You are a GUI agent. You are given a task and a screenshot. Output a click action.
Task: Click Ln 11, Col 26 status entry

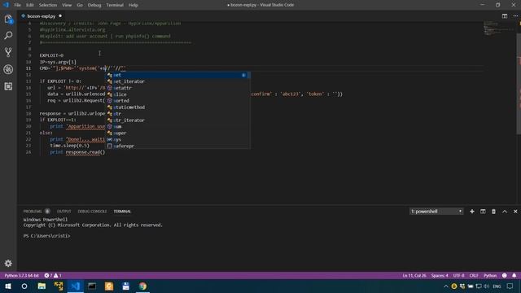click(414, 275)
